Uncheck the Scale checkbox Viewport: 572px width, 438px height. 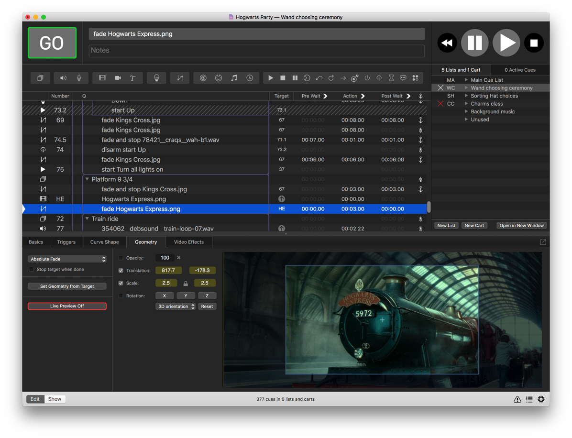coord(121,283)
